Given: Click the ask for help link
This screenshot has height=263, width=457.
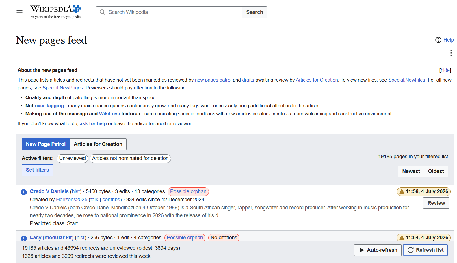Looking at the screenshot, I should [93, 123].
